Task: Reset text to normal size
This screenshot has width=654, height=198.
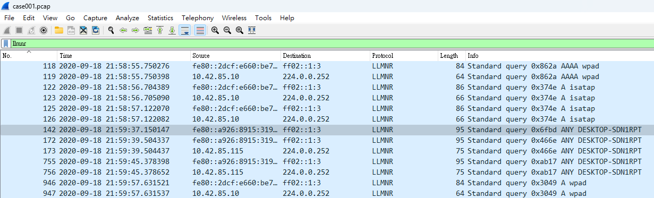Action: tap(240, 30)
